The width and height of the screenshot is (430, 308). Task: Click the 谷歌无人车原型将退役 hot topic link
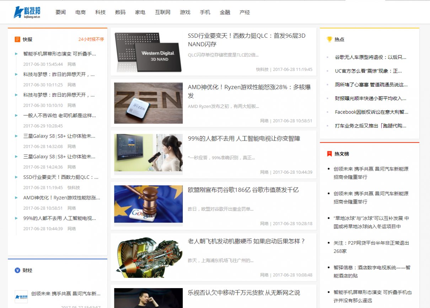pyautogui.click(x=370, y=57)
